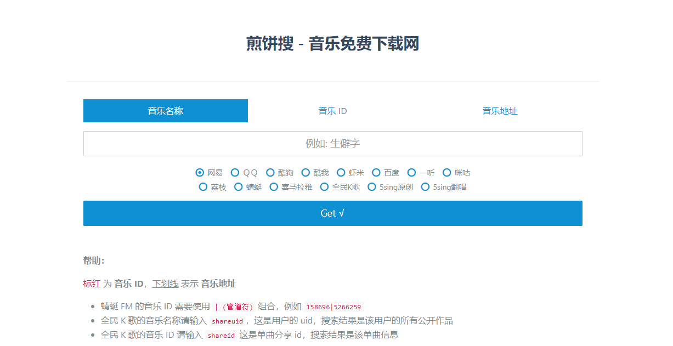Choose the 咪咕 source option
Screen dimensions: 673x346
tap(447, 173)
